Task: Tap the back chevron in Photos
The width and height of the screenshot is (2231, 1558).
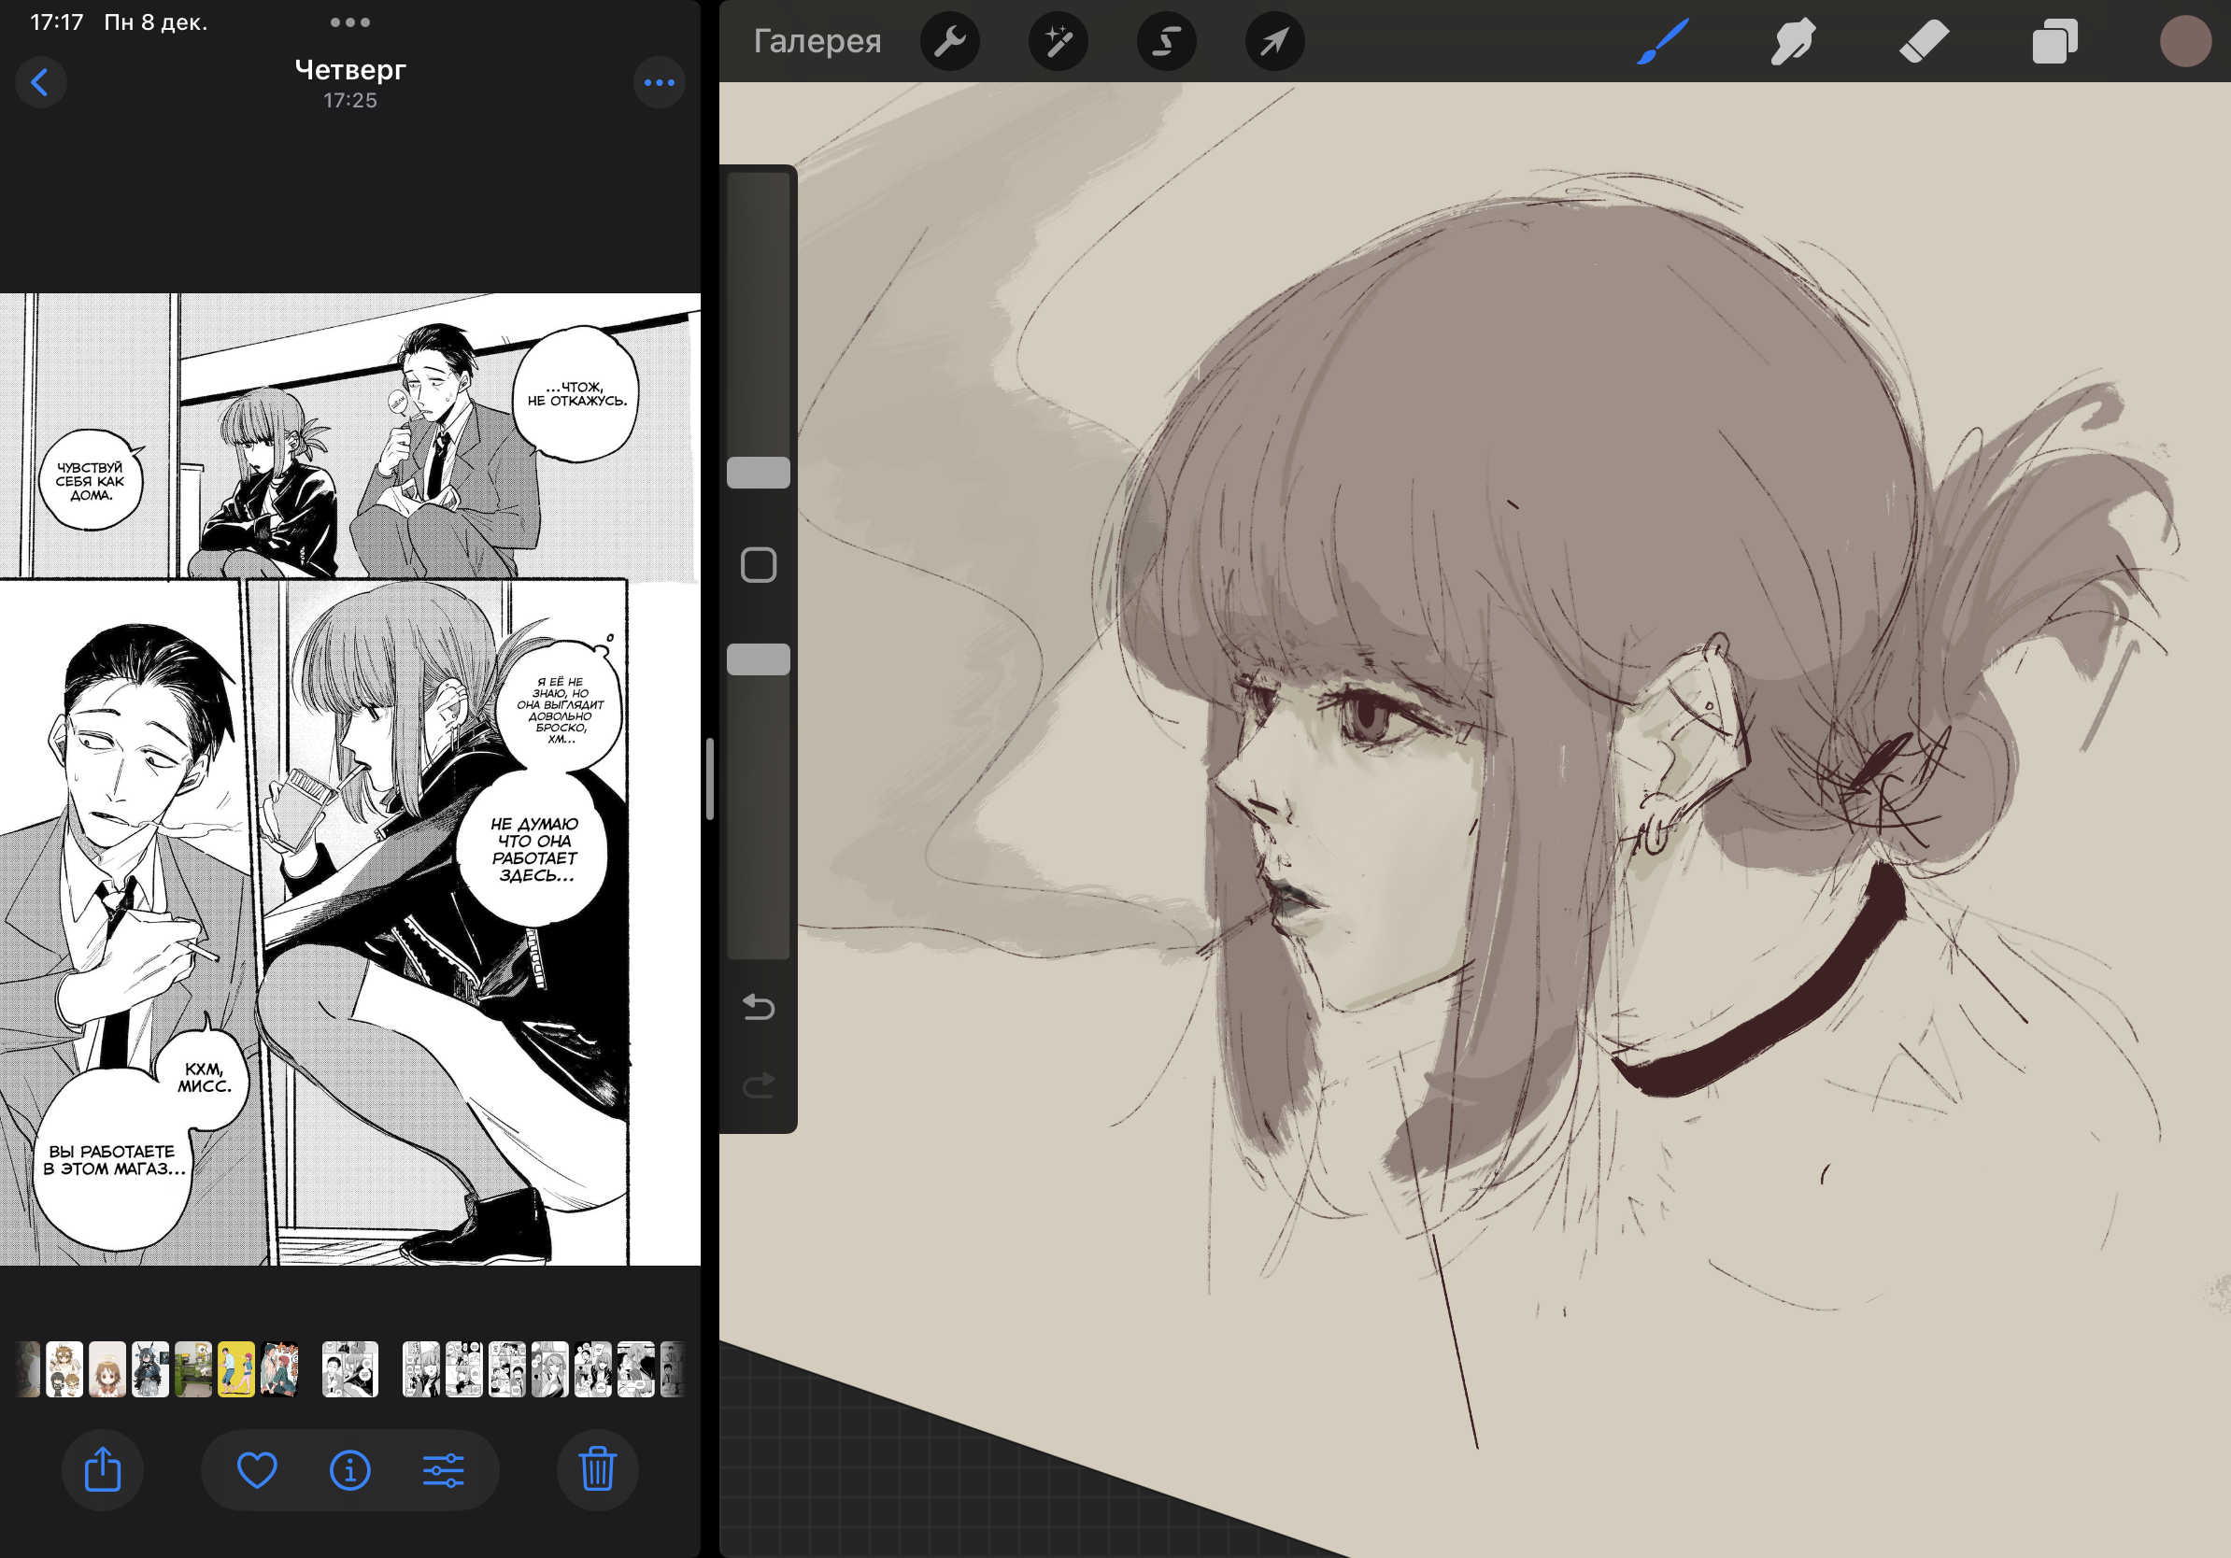Action: pyautogui.click(x=40, y=82)
